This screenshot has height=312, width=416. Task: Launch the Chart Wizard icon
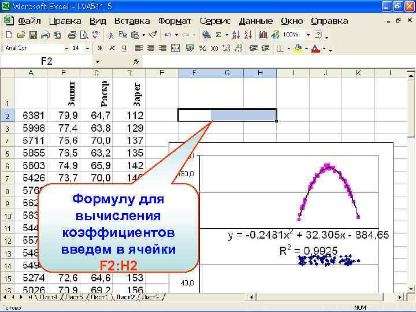coord(263,35)
